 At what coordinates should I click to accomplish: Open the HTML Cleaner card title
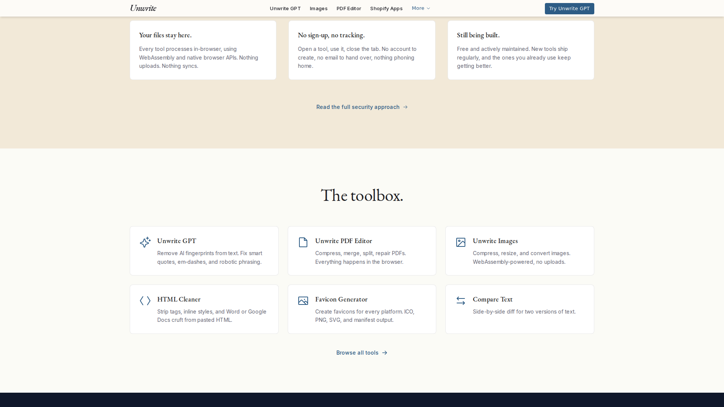click(x=179, y=299)
